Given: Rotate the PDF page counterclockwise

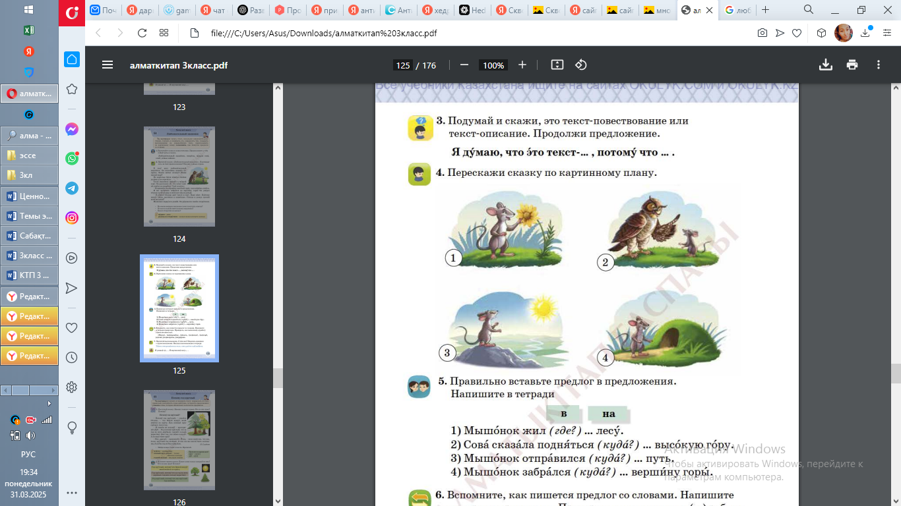Looking at the screenshot, I should coord(581,65).
